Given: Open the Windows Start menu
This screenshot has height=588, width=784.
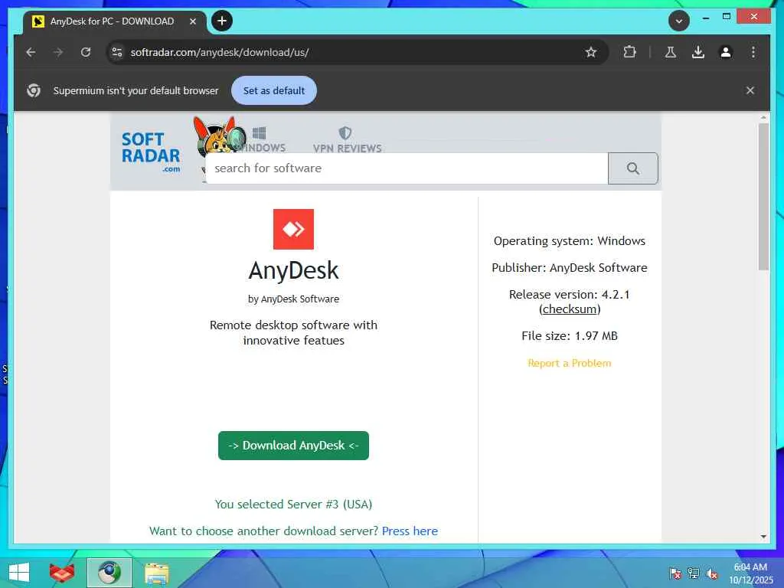Looking at the screenshot, I should pyautogui.click(x=19, y=573).
